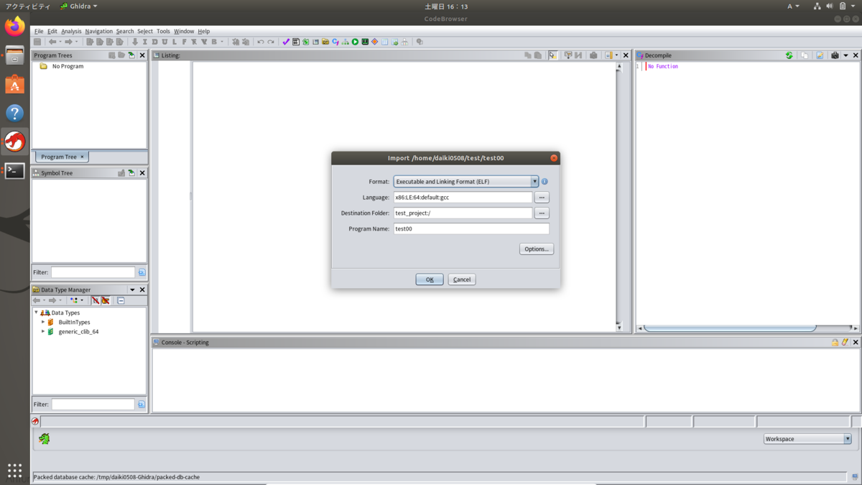862x485 pixels.
Task: Open the Ghidra app menu in top bar
Action: [79, 6]
